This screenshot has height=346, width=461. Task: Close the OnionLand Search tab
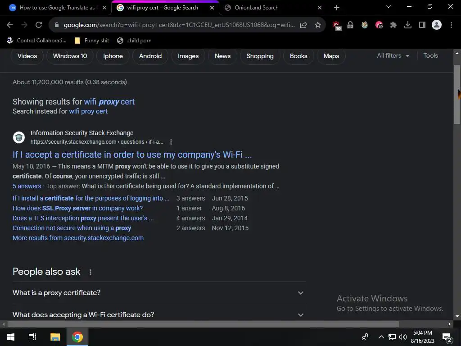coord(320,8)
